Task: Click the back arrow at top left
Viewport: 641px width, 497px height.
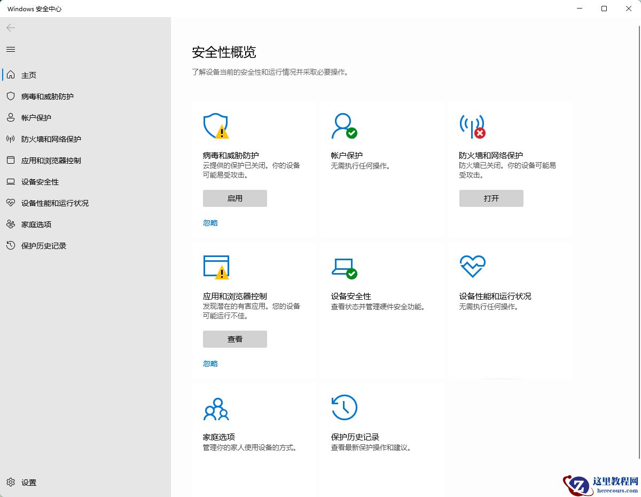Action: click(10, 28)
